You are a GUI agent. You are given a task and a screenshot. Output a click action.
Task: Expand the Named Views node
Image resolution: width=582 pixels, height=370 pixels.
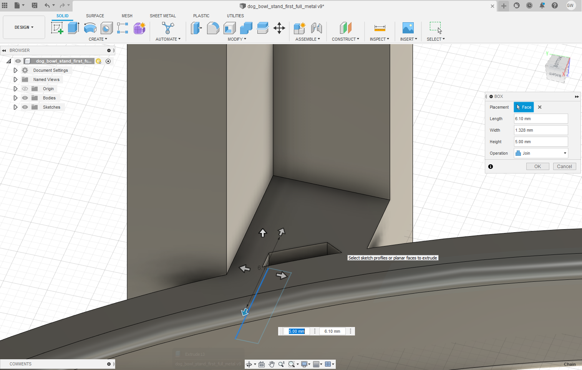[15, 79]
